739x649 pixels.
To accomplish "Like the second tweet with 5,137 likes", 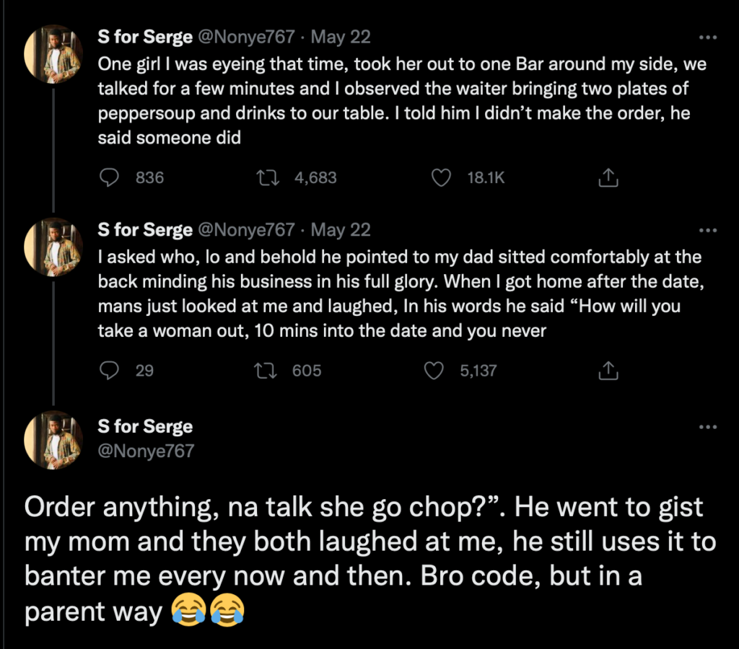I will [434, 371].
